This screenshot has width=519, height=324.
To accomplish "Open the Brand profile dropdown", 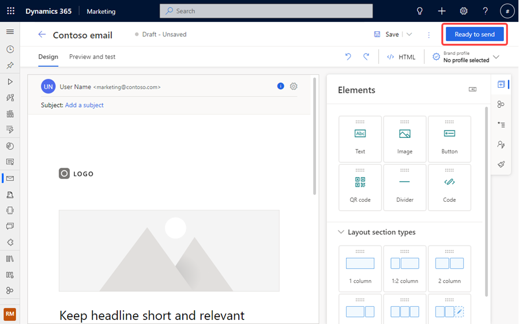I will point(466,57).
